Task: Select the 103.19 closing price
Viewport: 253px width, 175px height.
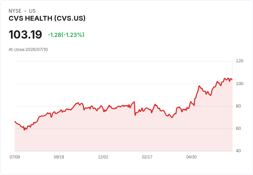Action: (x=25, y=34)
